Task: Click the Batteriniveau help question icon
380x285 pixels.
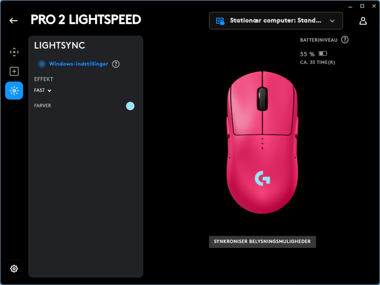Action: tap(345, 40)
